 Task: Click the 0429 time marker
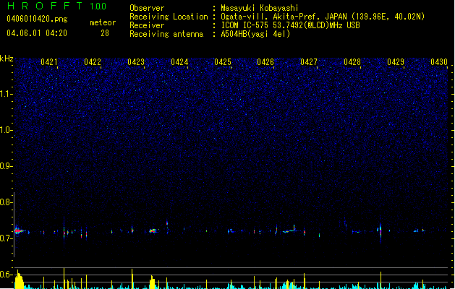pyautogui.click(x=396, y=62)
